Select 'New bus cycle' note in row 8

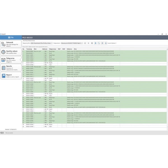coord(37,67)
